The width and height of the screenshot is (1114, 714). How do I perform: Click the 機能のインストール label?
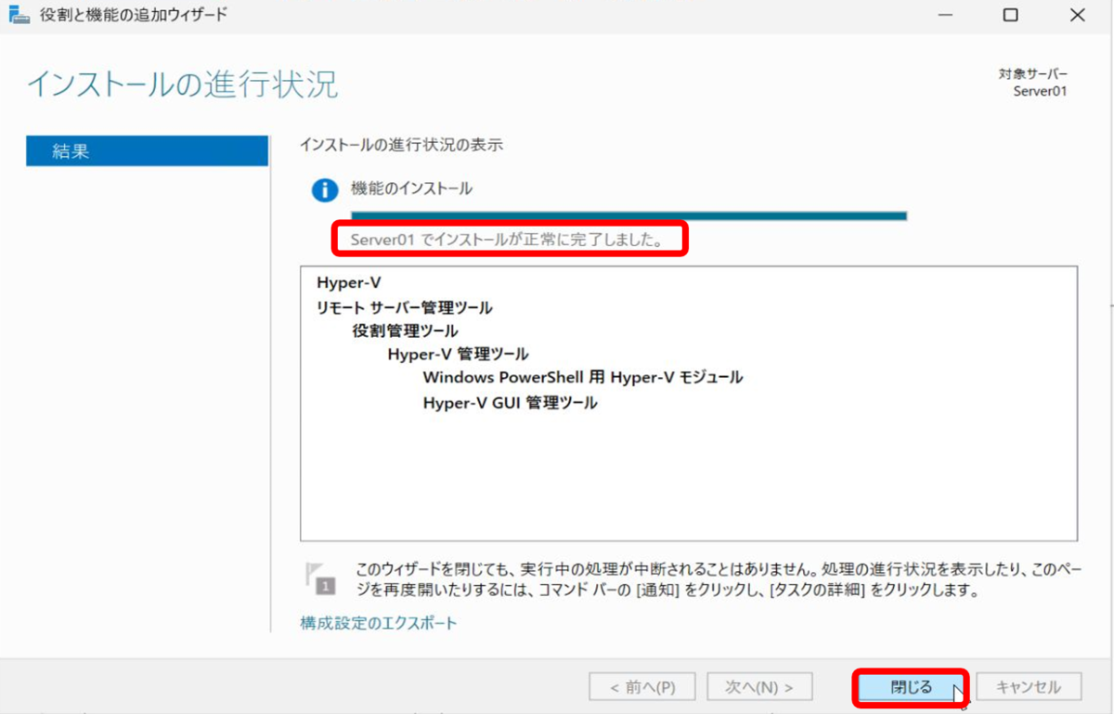pos(411,188)
